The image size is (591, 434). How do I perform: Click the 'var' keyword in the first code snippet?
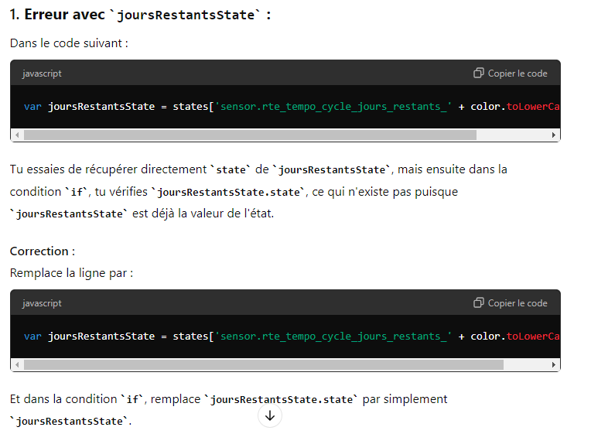tap(32, 107)
